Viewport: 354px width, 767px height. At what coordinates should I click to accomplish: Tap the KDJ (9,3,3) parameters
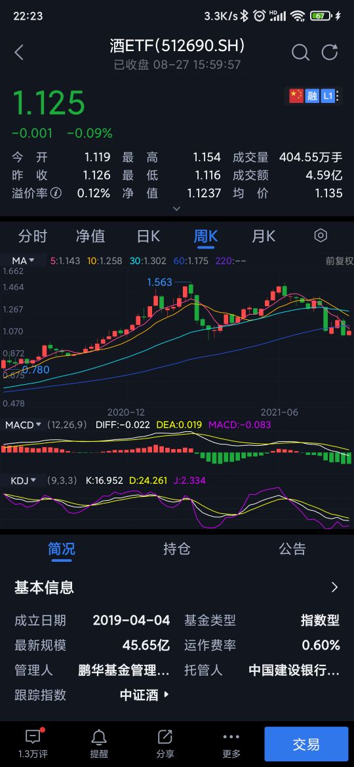[62, 481]
